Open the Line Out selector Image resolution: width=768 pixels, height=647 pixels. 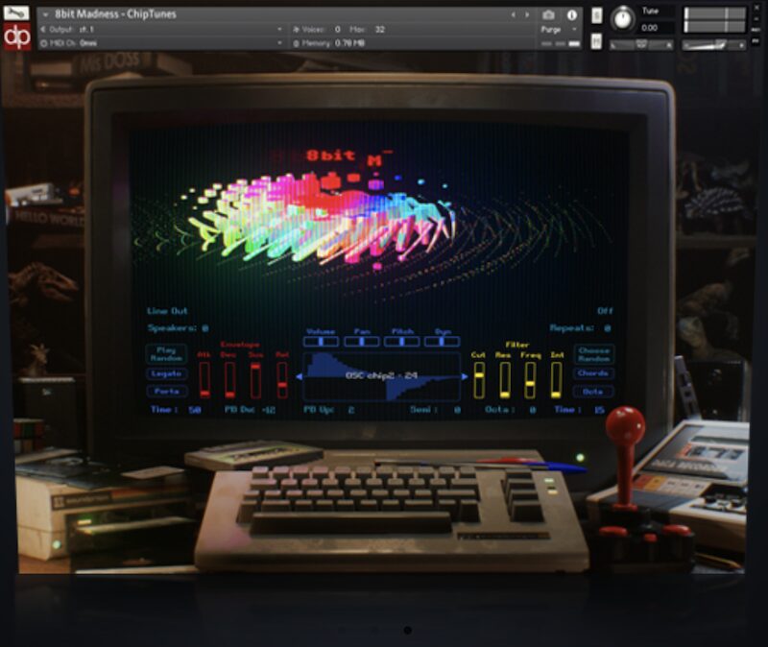click(167, 311)
